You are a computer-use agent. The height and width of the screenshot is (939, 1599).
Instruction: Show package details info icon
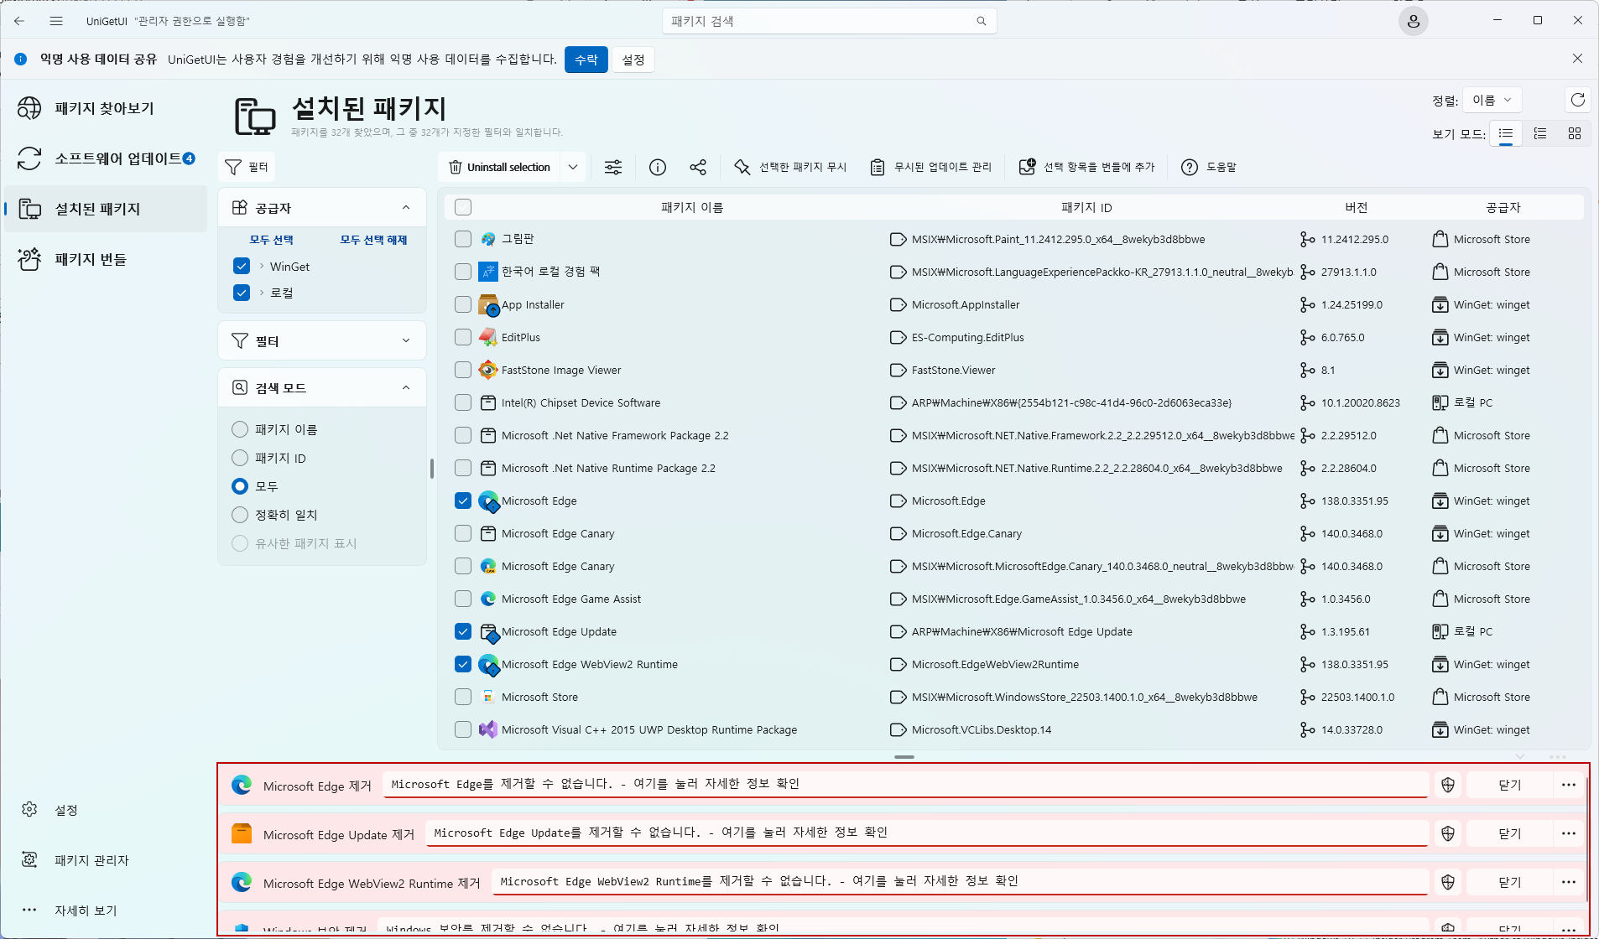[x=658, y=167]
